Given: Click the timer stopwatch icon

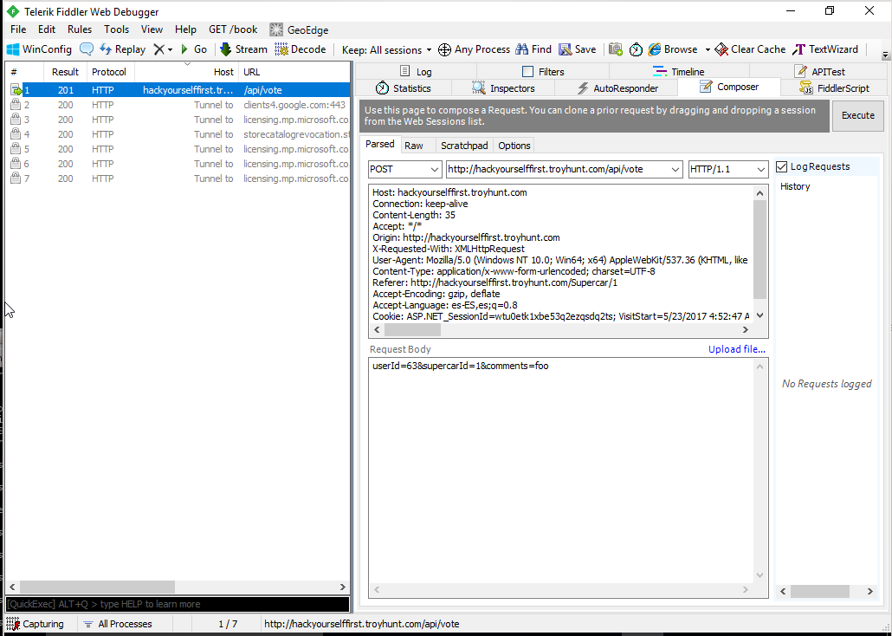Looking at the screenshot, I should (x=636, y=49).
